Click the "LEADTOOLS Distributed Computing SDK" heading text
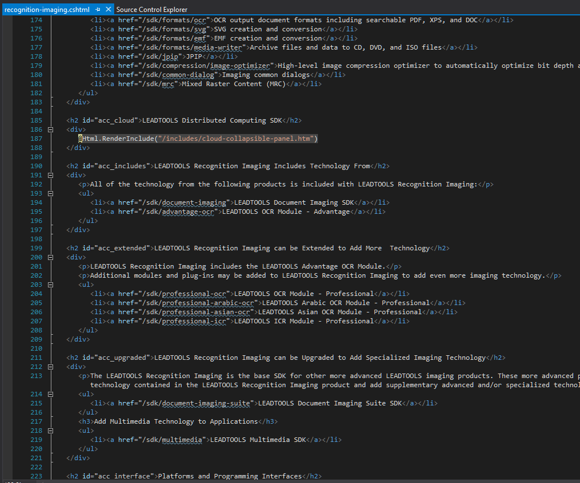The width and height of the screenshot is (580, 483). pyautogui.click(x=212, y=120)
